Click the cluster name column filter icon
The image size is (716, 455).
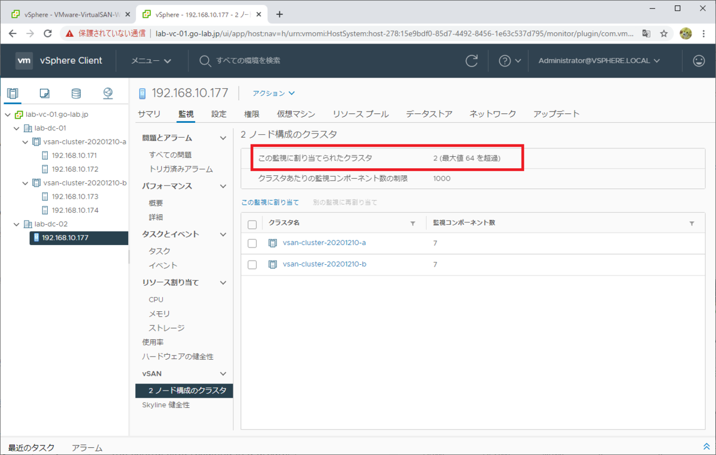click(412, 224)
